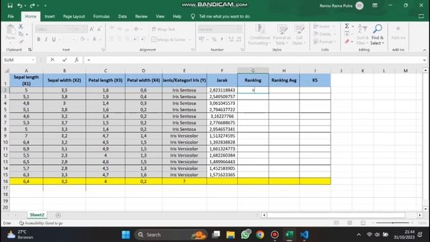The image size is (430, 242).
Task: Open WhatsApp from the taskbar
Action: coord(246,235)
